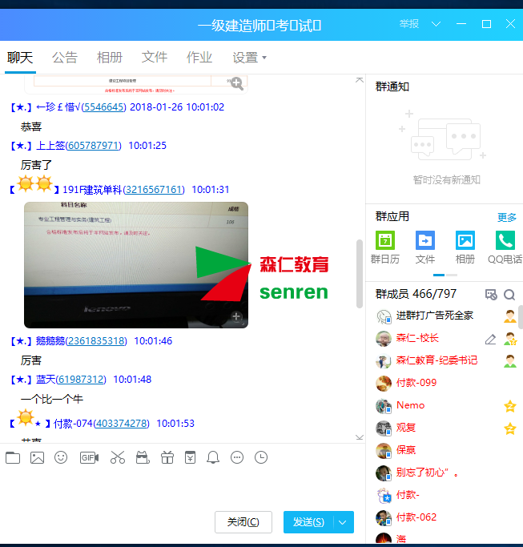Click the search members magnifier icon
This screenshot has height=547, width=523.
pyautogui.click(x=509, y=295)
